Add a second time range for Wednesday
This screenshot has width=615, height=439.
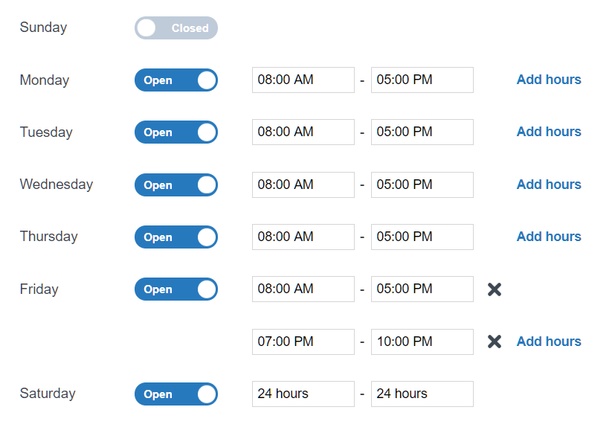[548, 185]
